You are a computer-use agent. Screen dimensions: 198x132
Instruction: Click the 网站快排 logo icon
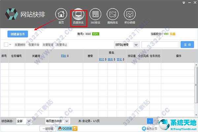[x=12, y=14]
